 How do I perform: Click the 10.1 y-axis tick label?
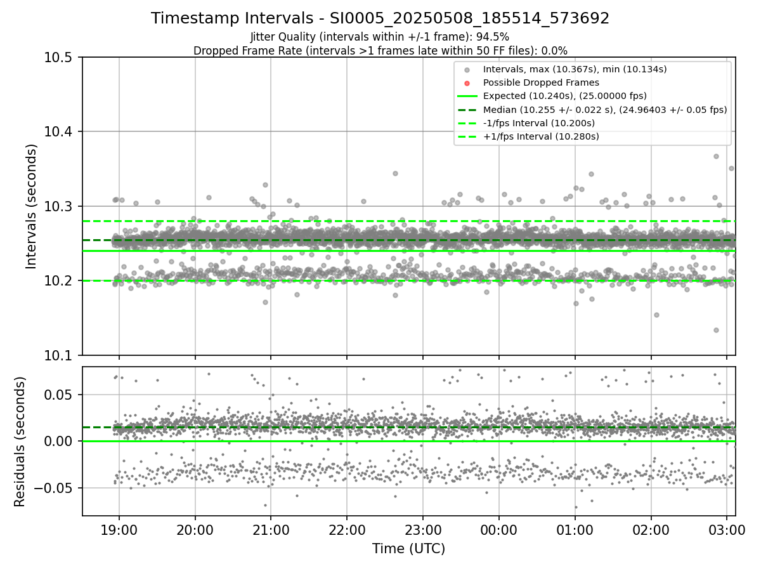[59, 355]
